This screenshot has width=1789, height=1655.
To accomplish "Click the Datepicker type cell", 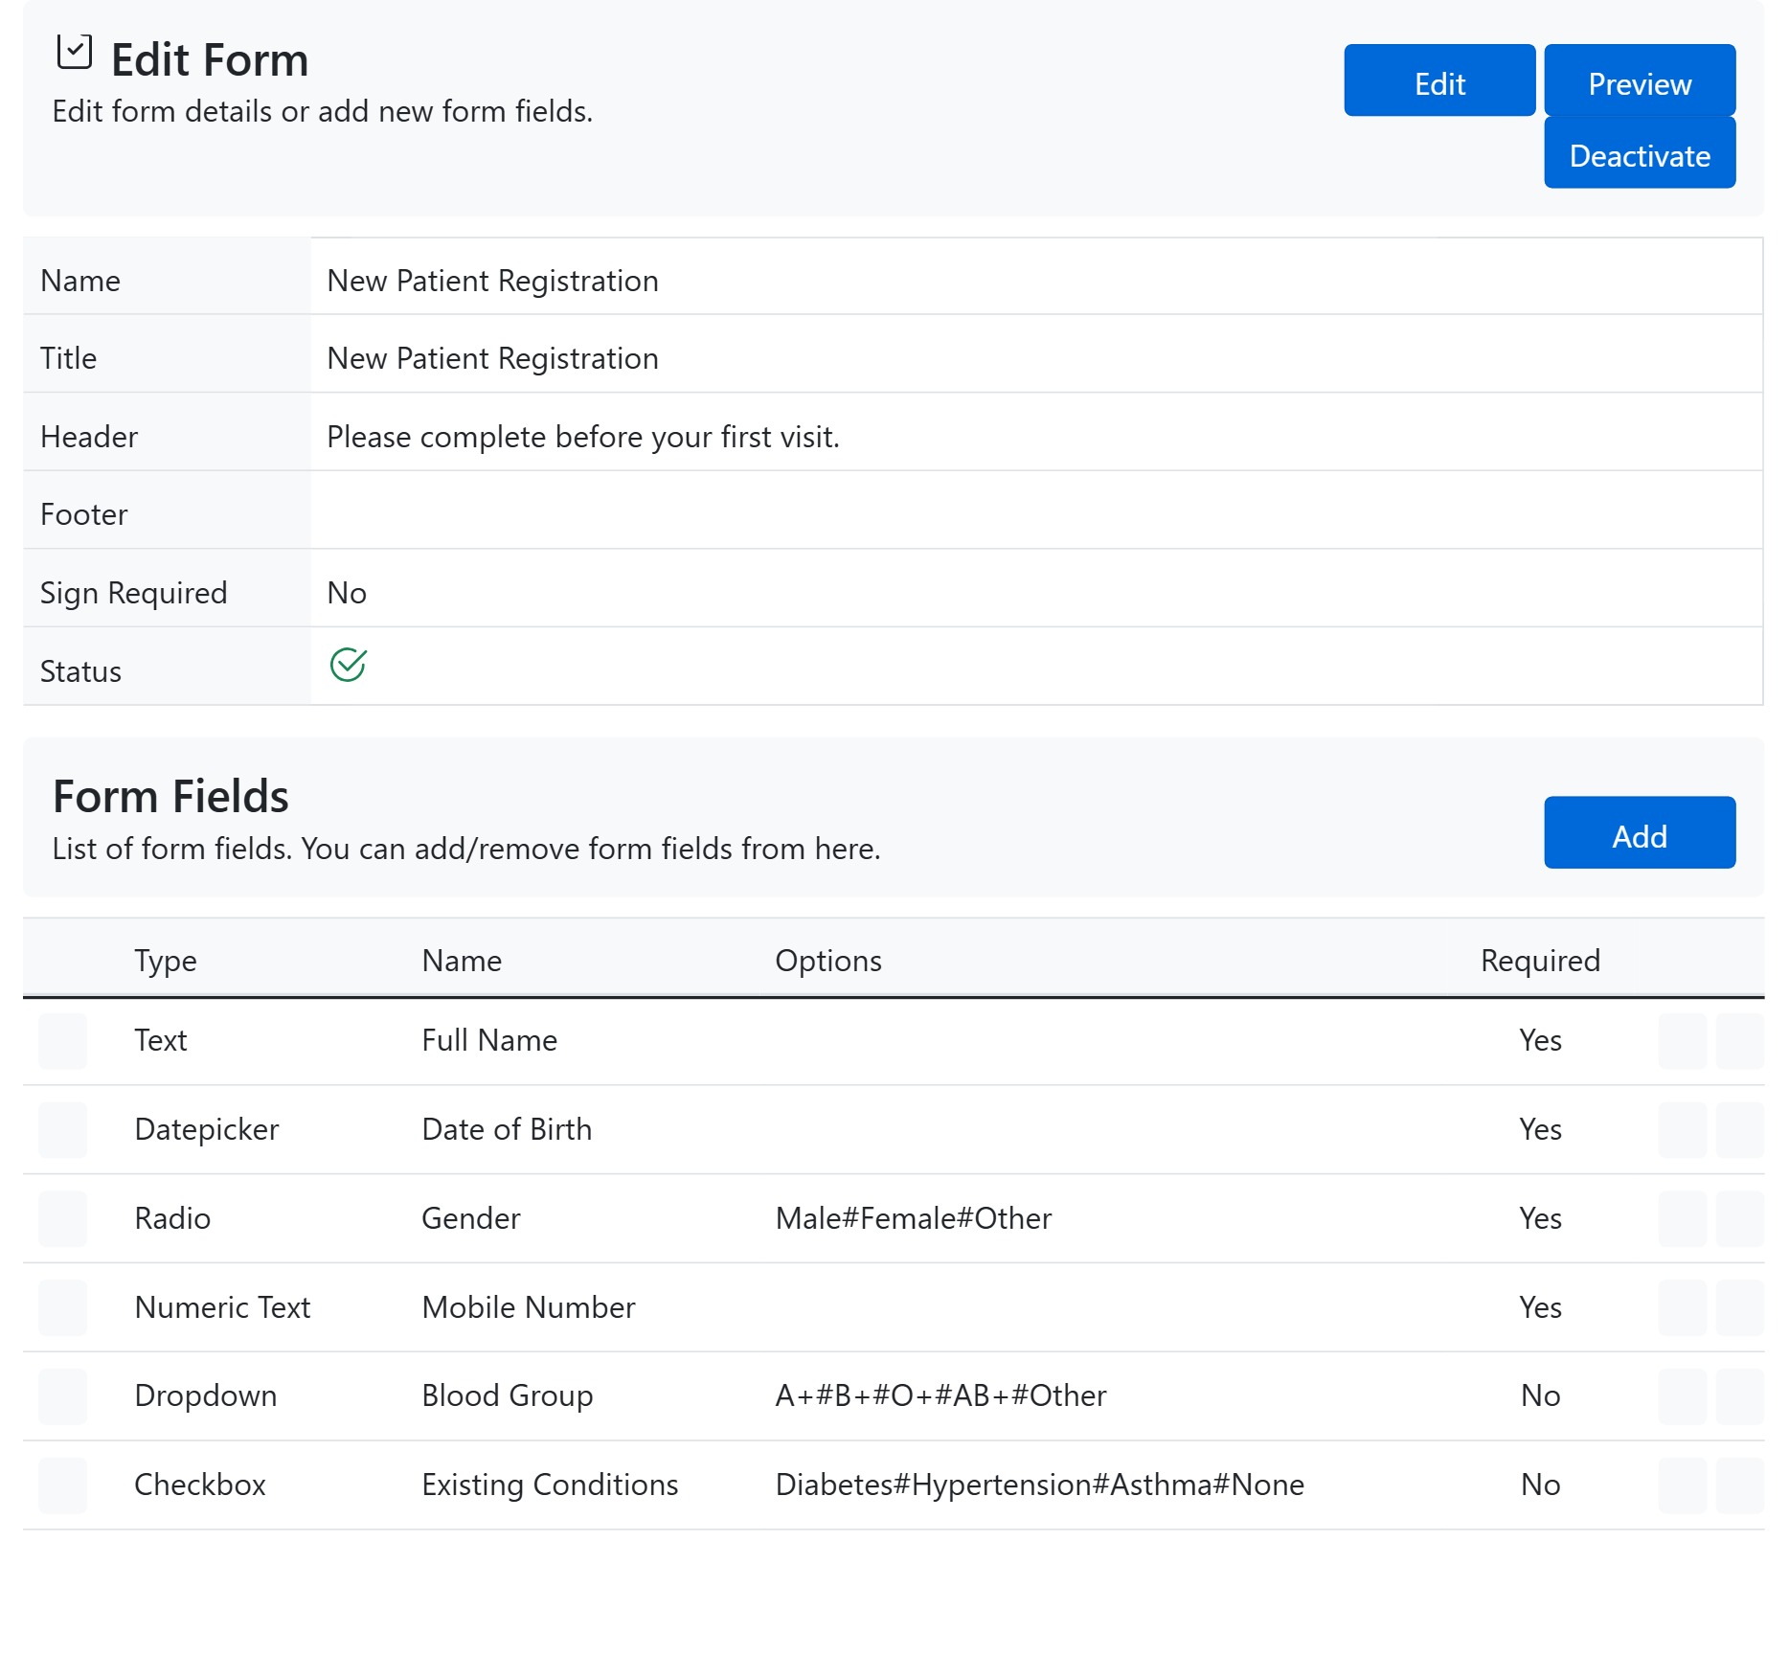I will coord(207,1129).
